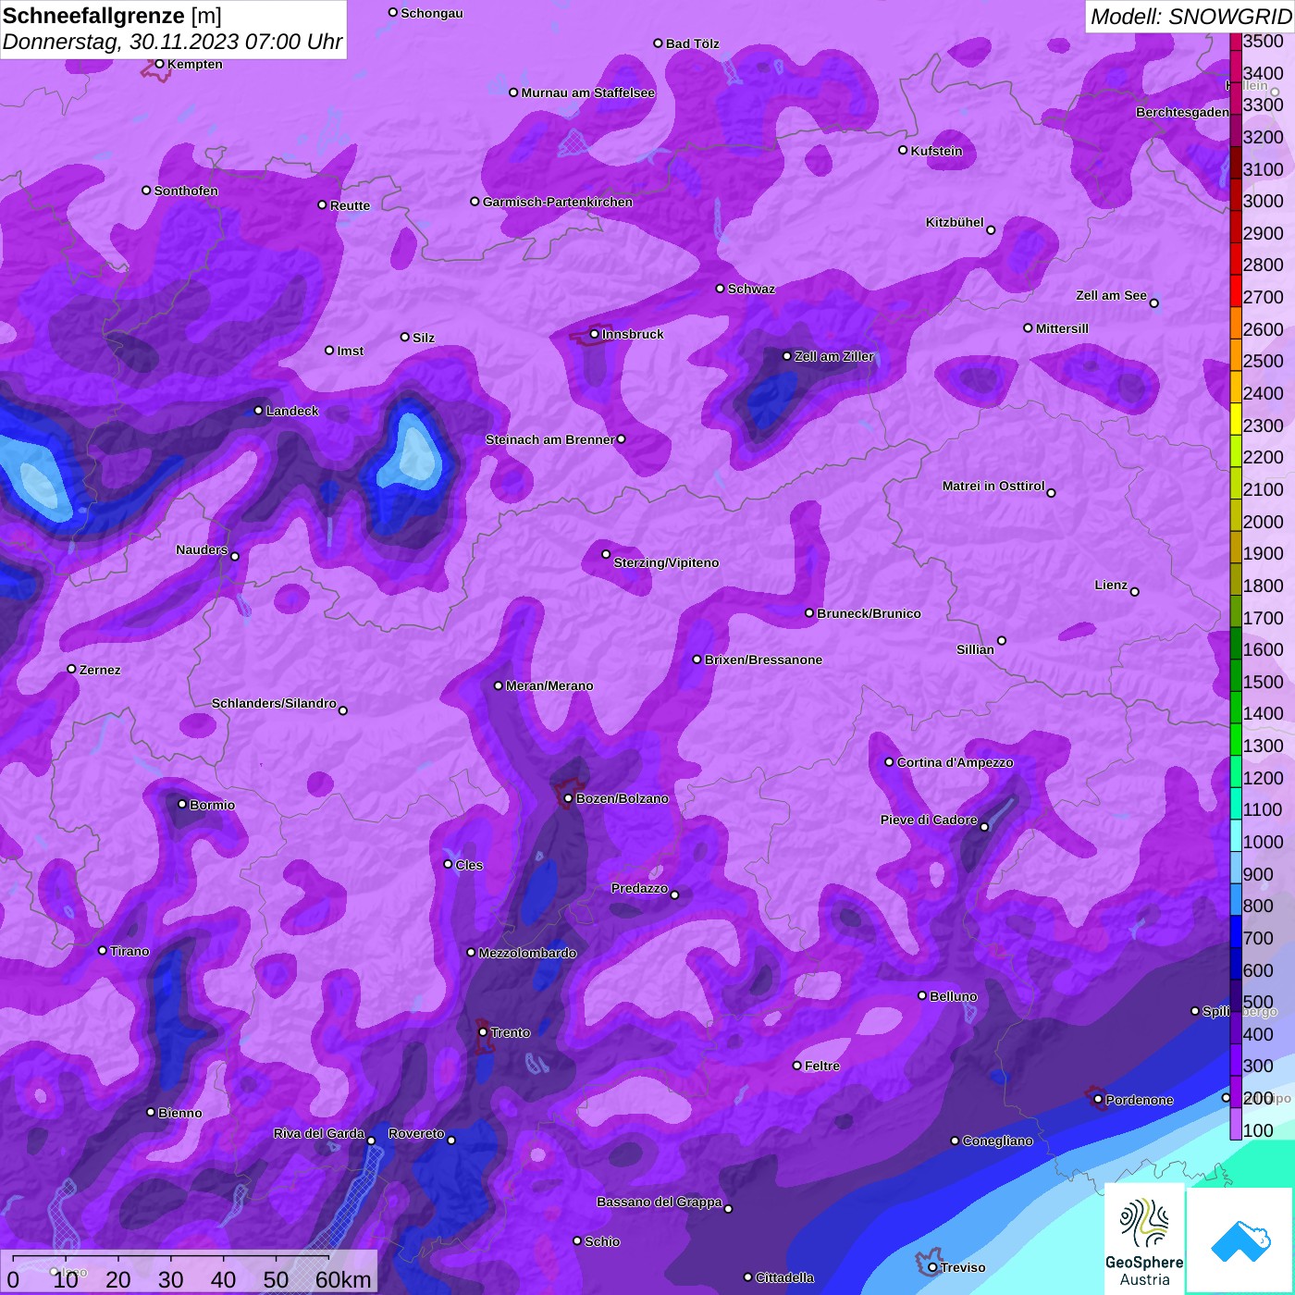The image size is (1295, 1295).
Task: Click the Zell am See dot
Action: (x=1153, y=302)
